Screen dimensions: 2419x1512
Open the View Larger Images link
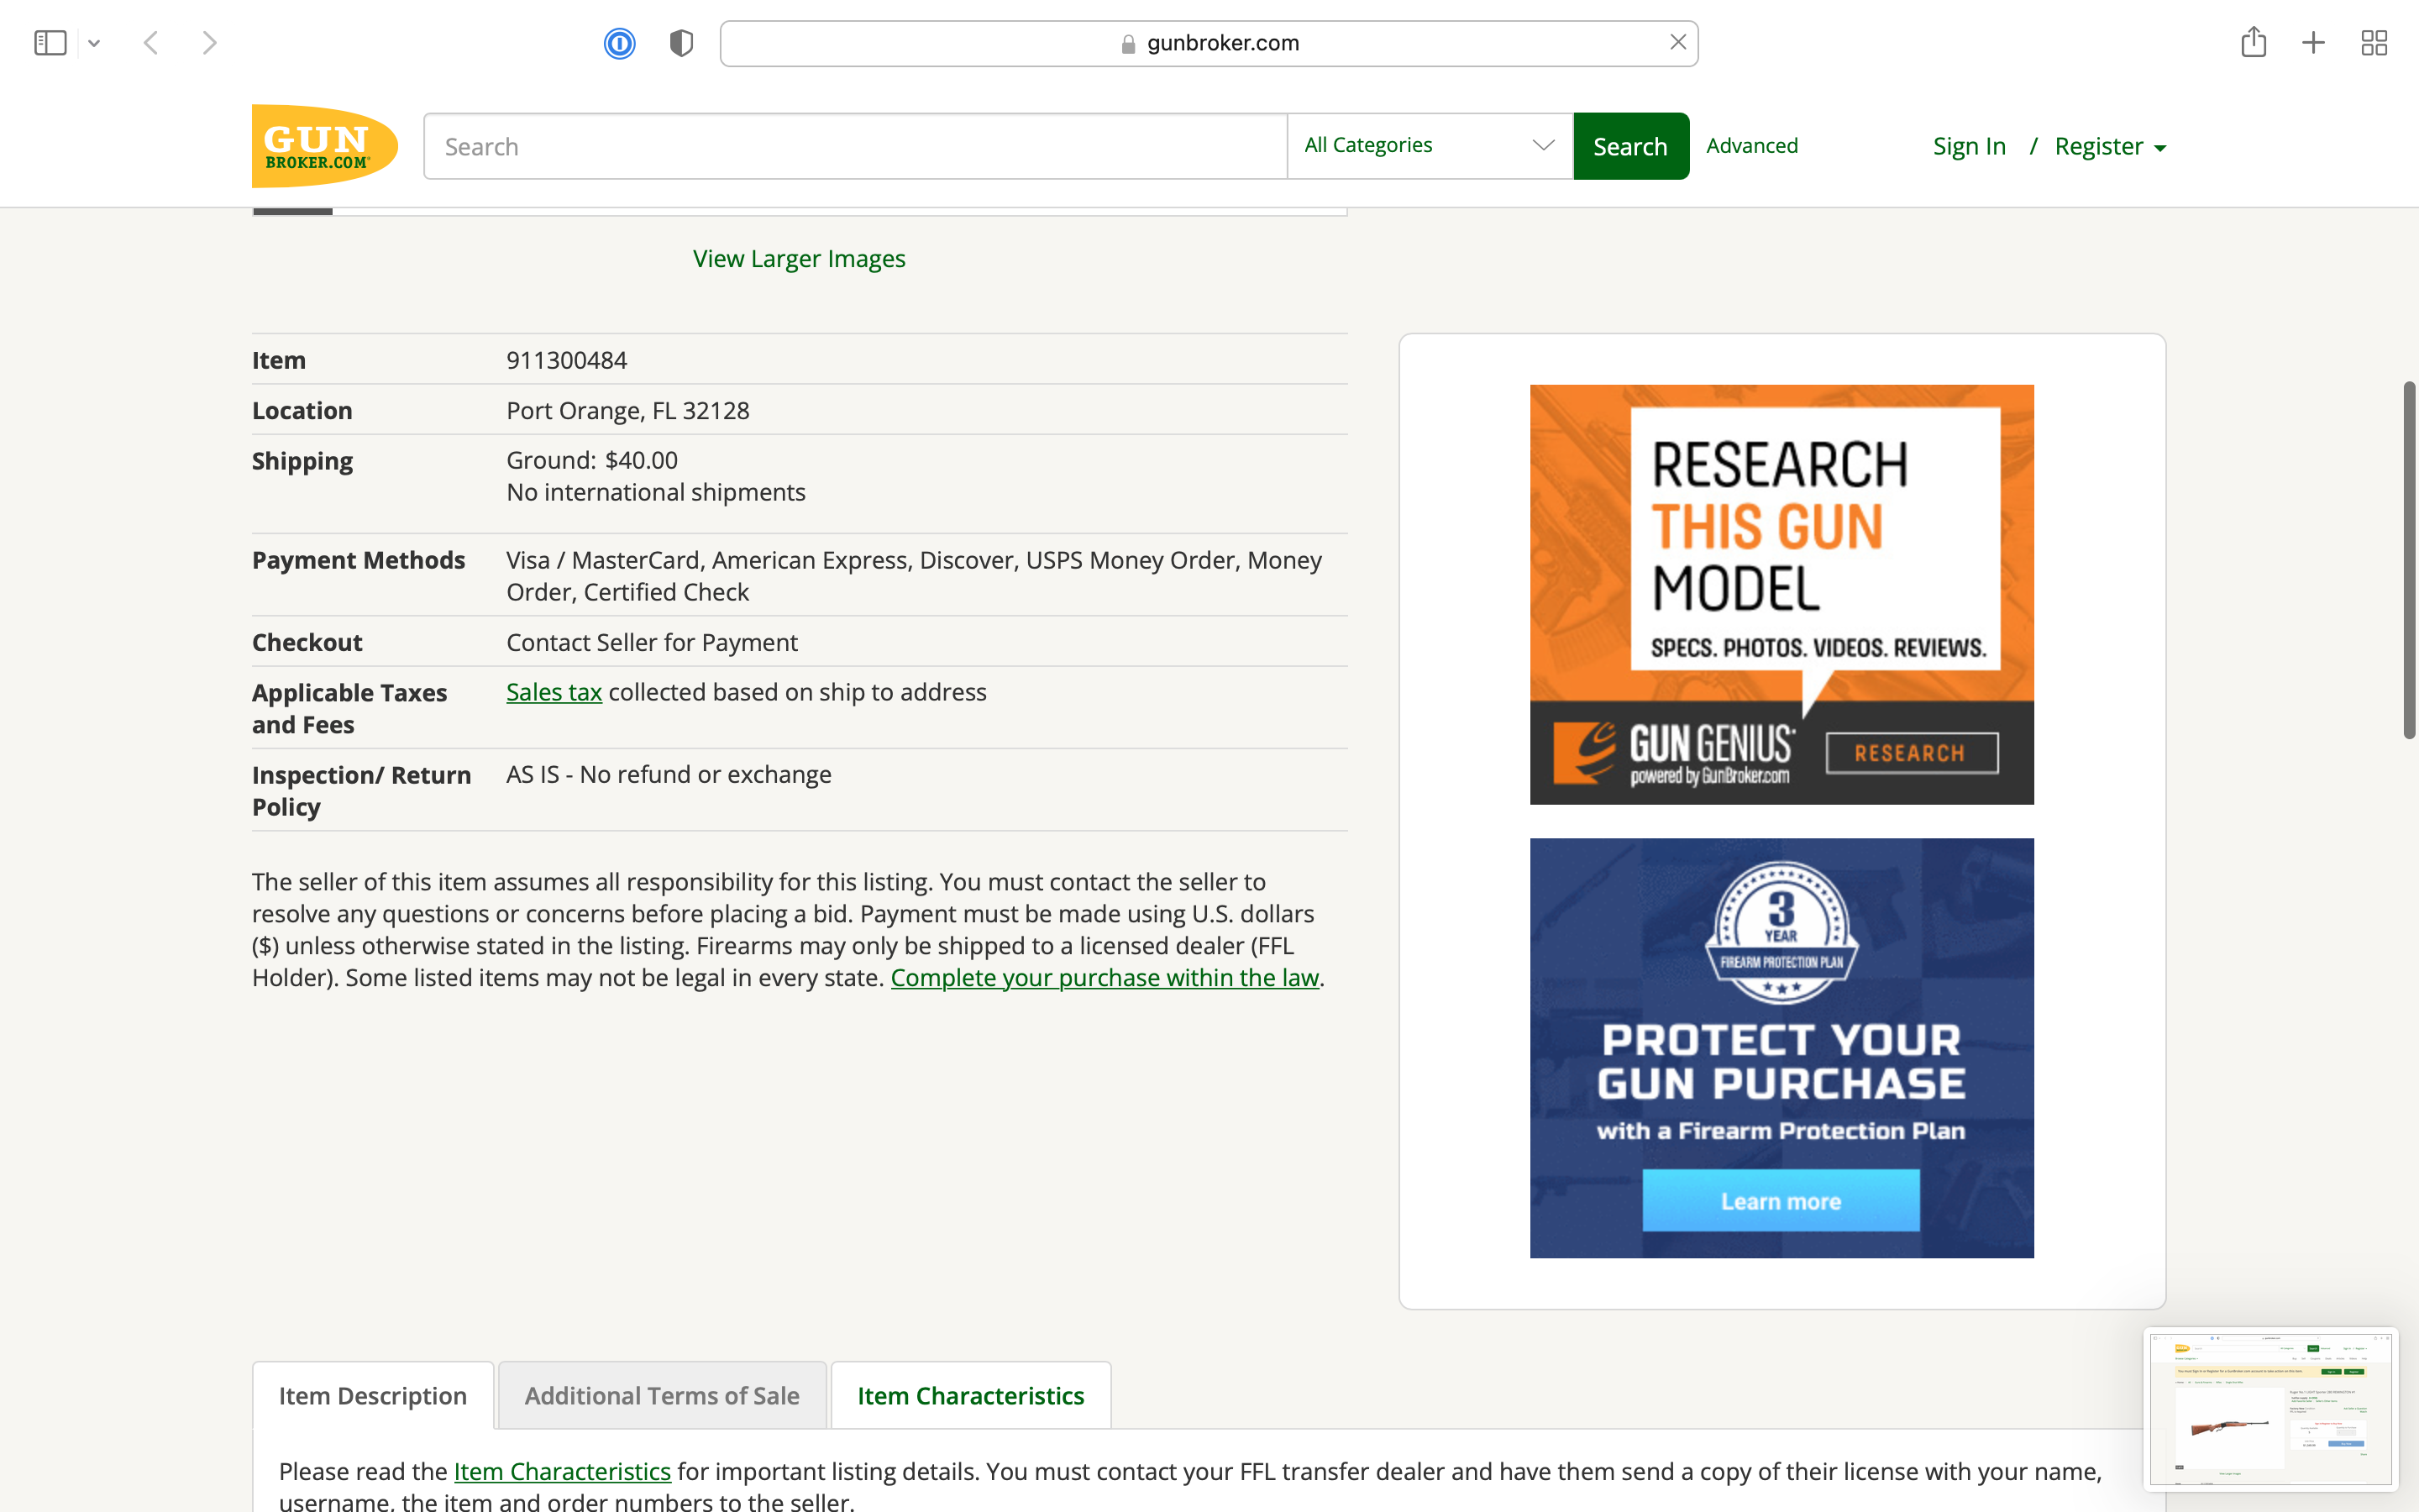pos(799,259)
